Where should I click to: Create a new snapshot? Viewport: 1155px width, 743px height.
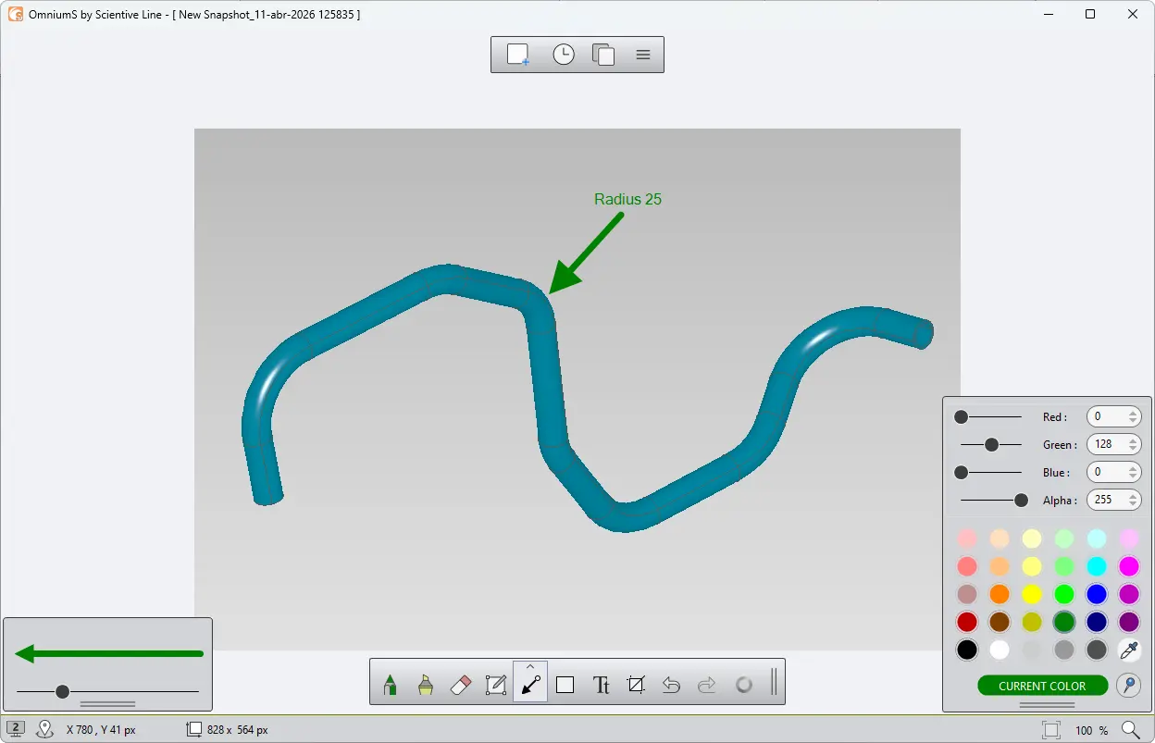coord(518,55)
